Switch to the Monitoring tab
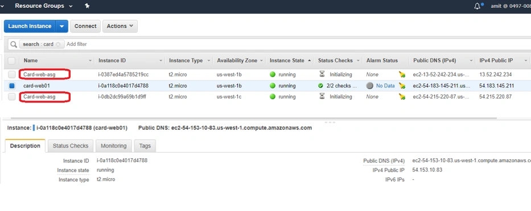The image size is (531, 211). pyautogui.click(x=114, y=146)
